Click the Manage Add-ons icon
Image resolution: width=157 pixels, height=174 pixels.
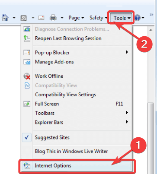[x=27, y=62]
